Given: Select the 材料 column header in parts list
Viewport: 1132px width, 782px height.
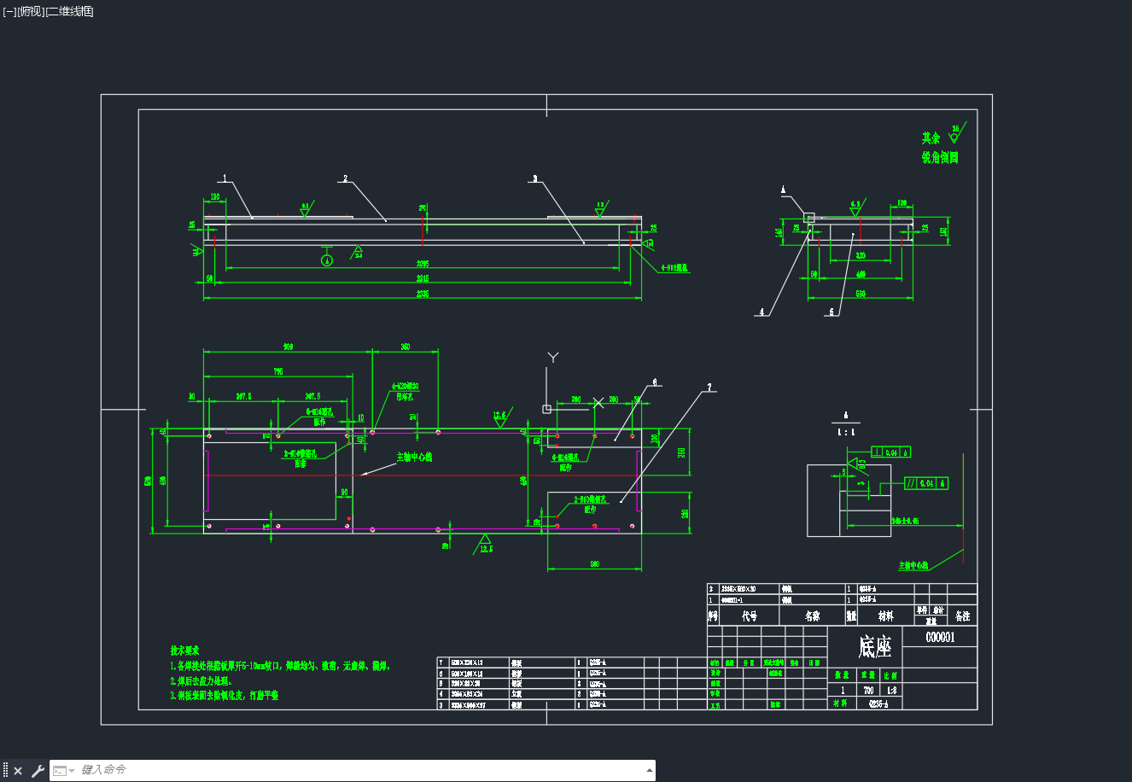Looking at the screenshot, I should point(885,616).
